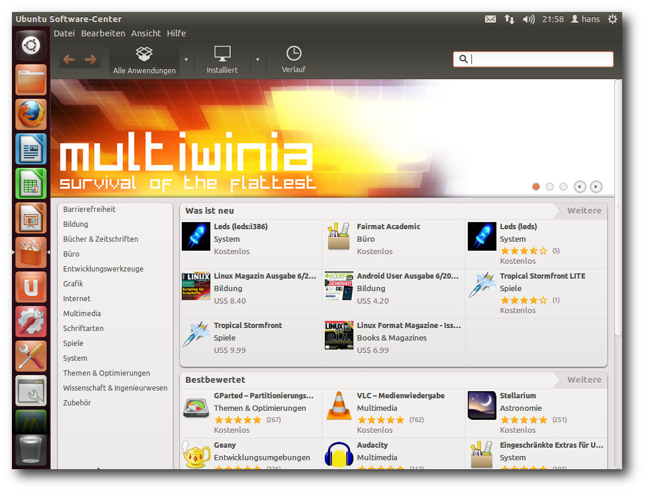This screenshot has width=646, height=493.
Task: Go back with the left arrow button
Action: pos(69,60)
